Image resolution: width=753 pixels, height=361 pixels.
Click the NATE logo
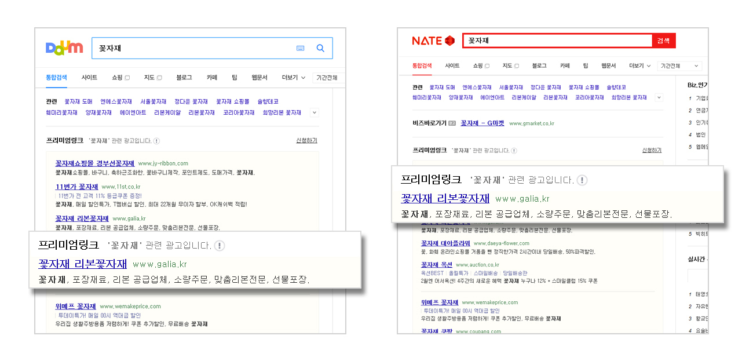click(x=433, y=41)
